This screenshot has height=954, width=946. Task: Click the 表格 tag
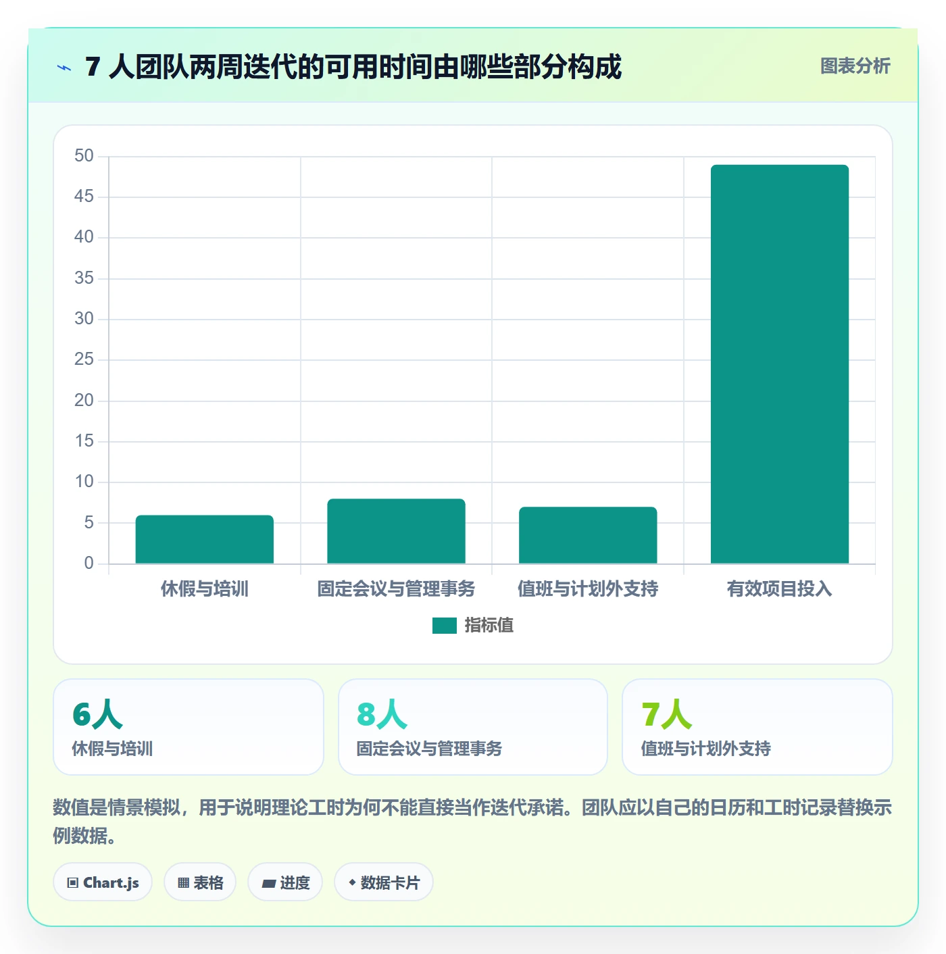200,882
